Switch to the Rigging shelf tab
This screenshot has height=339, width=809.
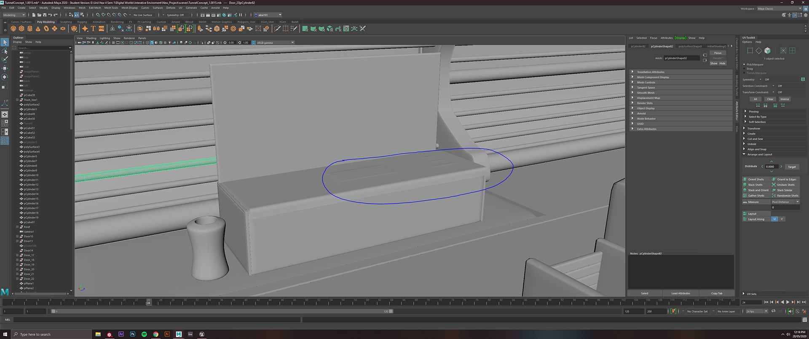point(82,22)
